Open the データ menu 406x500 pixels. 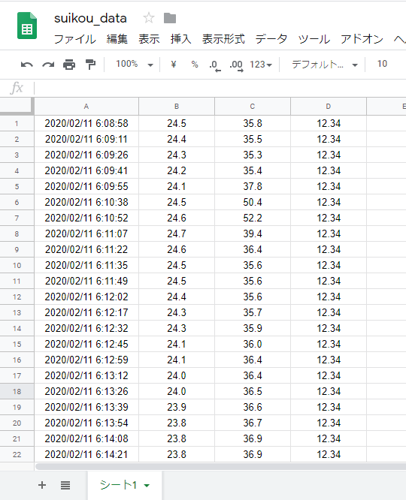pyautogui.click(x=271, y=39)
